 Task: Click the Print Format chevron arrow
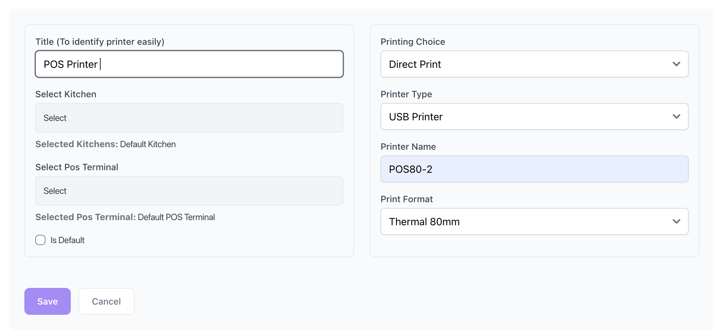pos(676,221)
